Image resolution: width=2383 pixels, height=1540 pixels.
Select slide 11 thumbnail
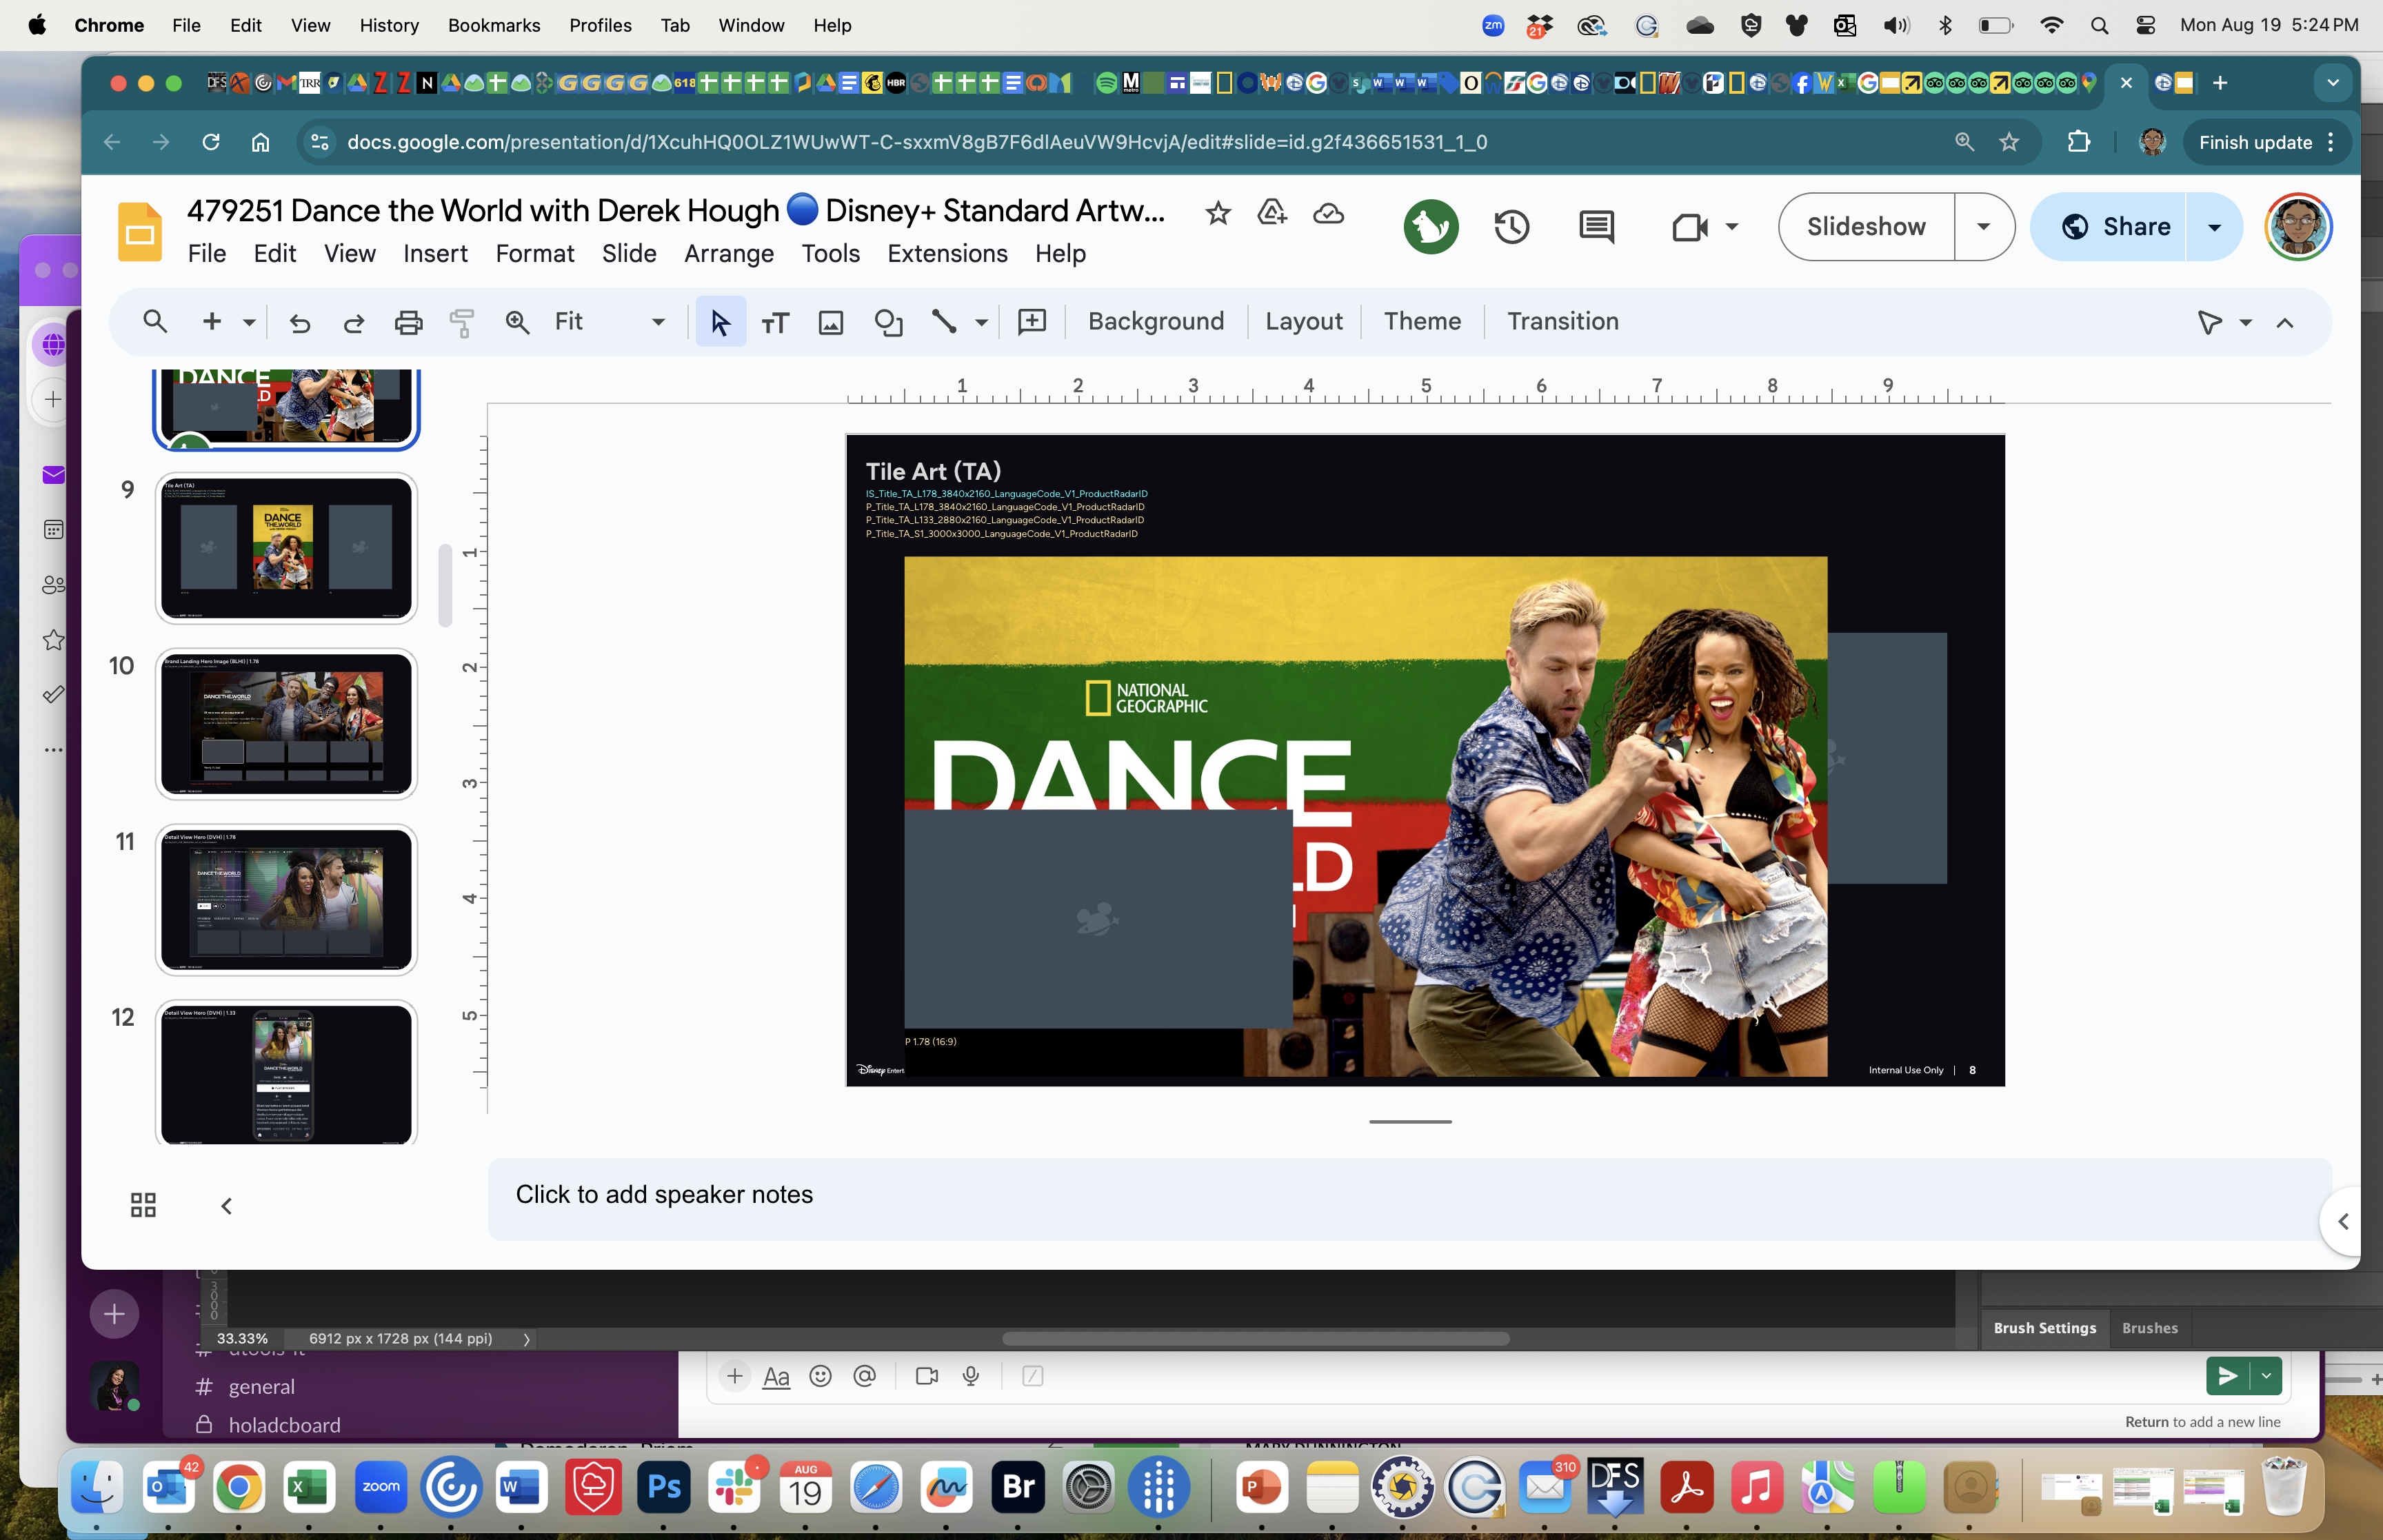(x=286, y=900)
